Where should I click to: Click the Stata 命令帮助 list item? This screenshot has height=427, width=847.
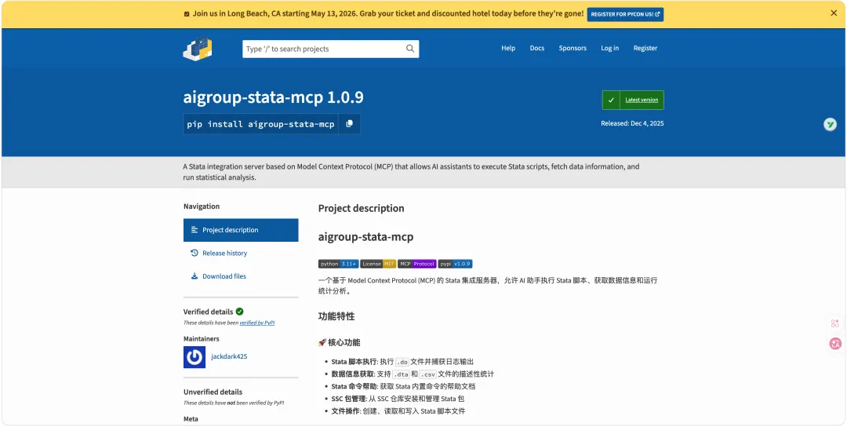(403, 386)
